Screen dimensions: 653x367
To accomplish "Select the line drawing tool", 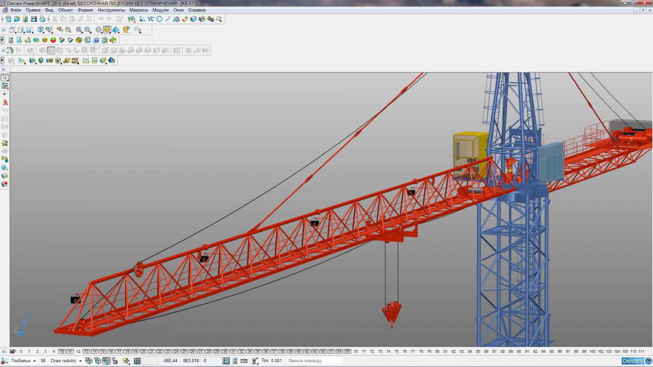I will click(151, 19).
